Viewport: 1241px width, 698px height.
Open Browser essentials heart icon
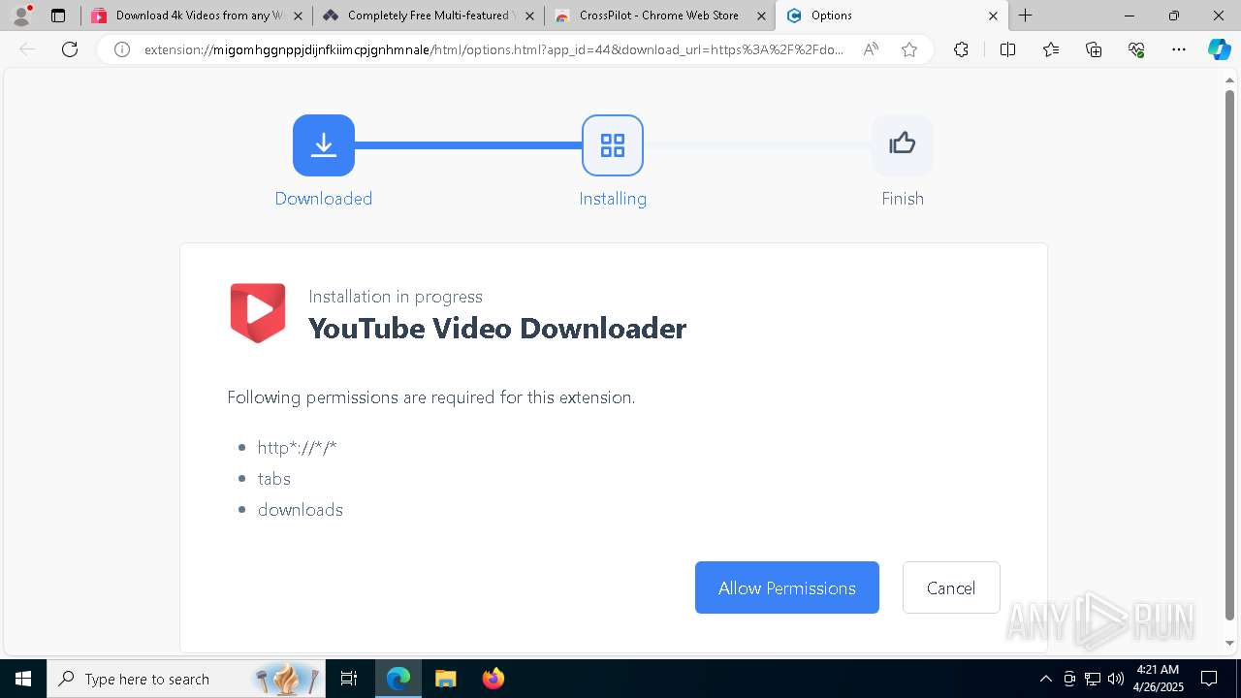1136,49
